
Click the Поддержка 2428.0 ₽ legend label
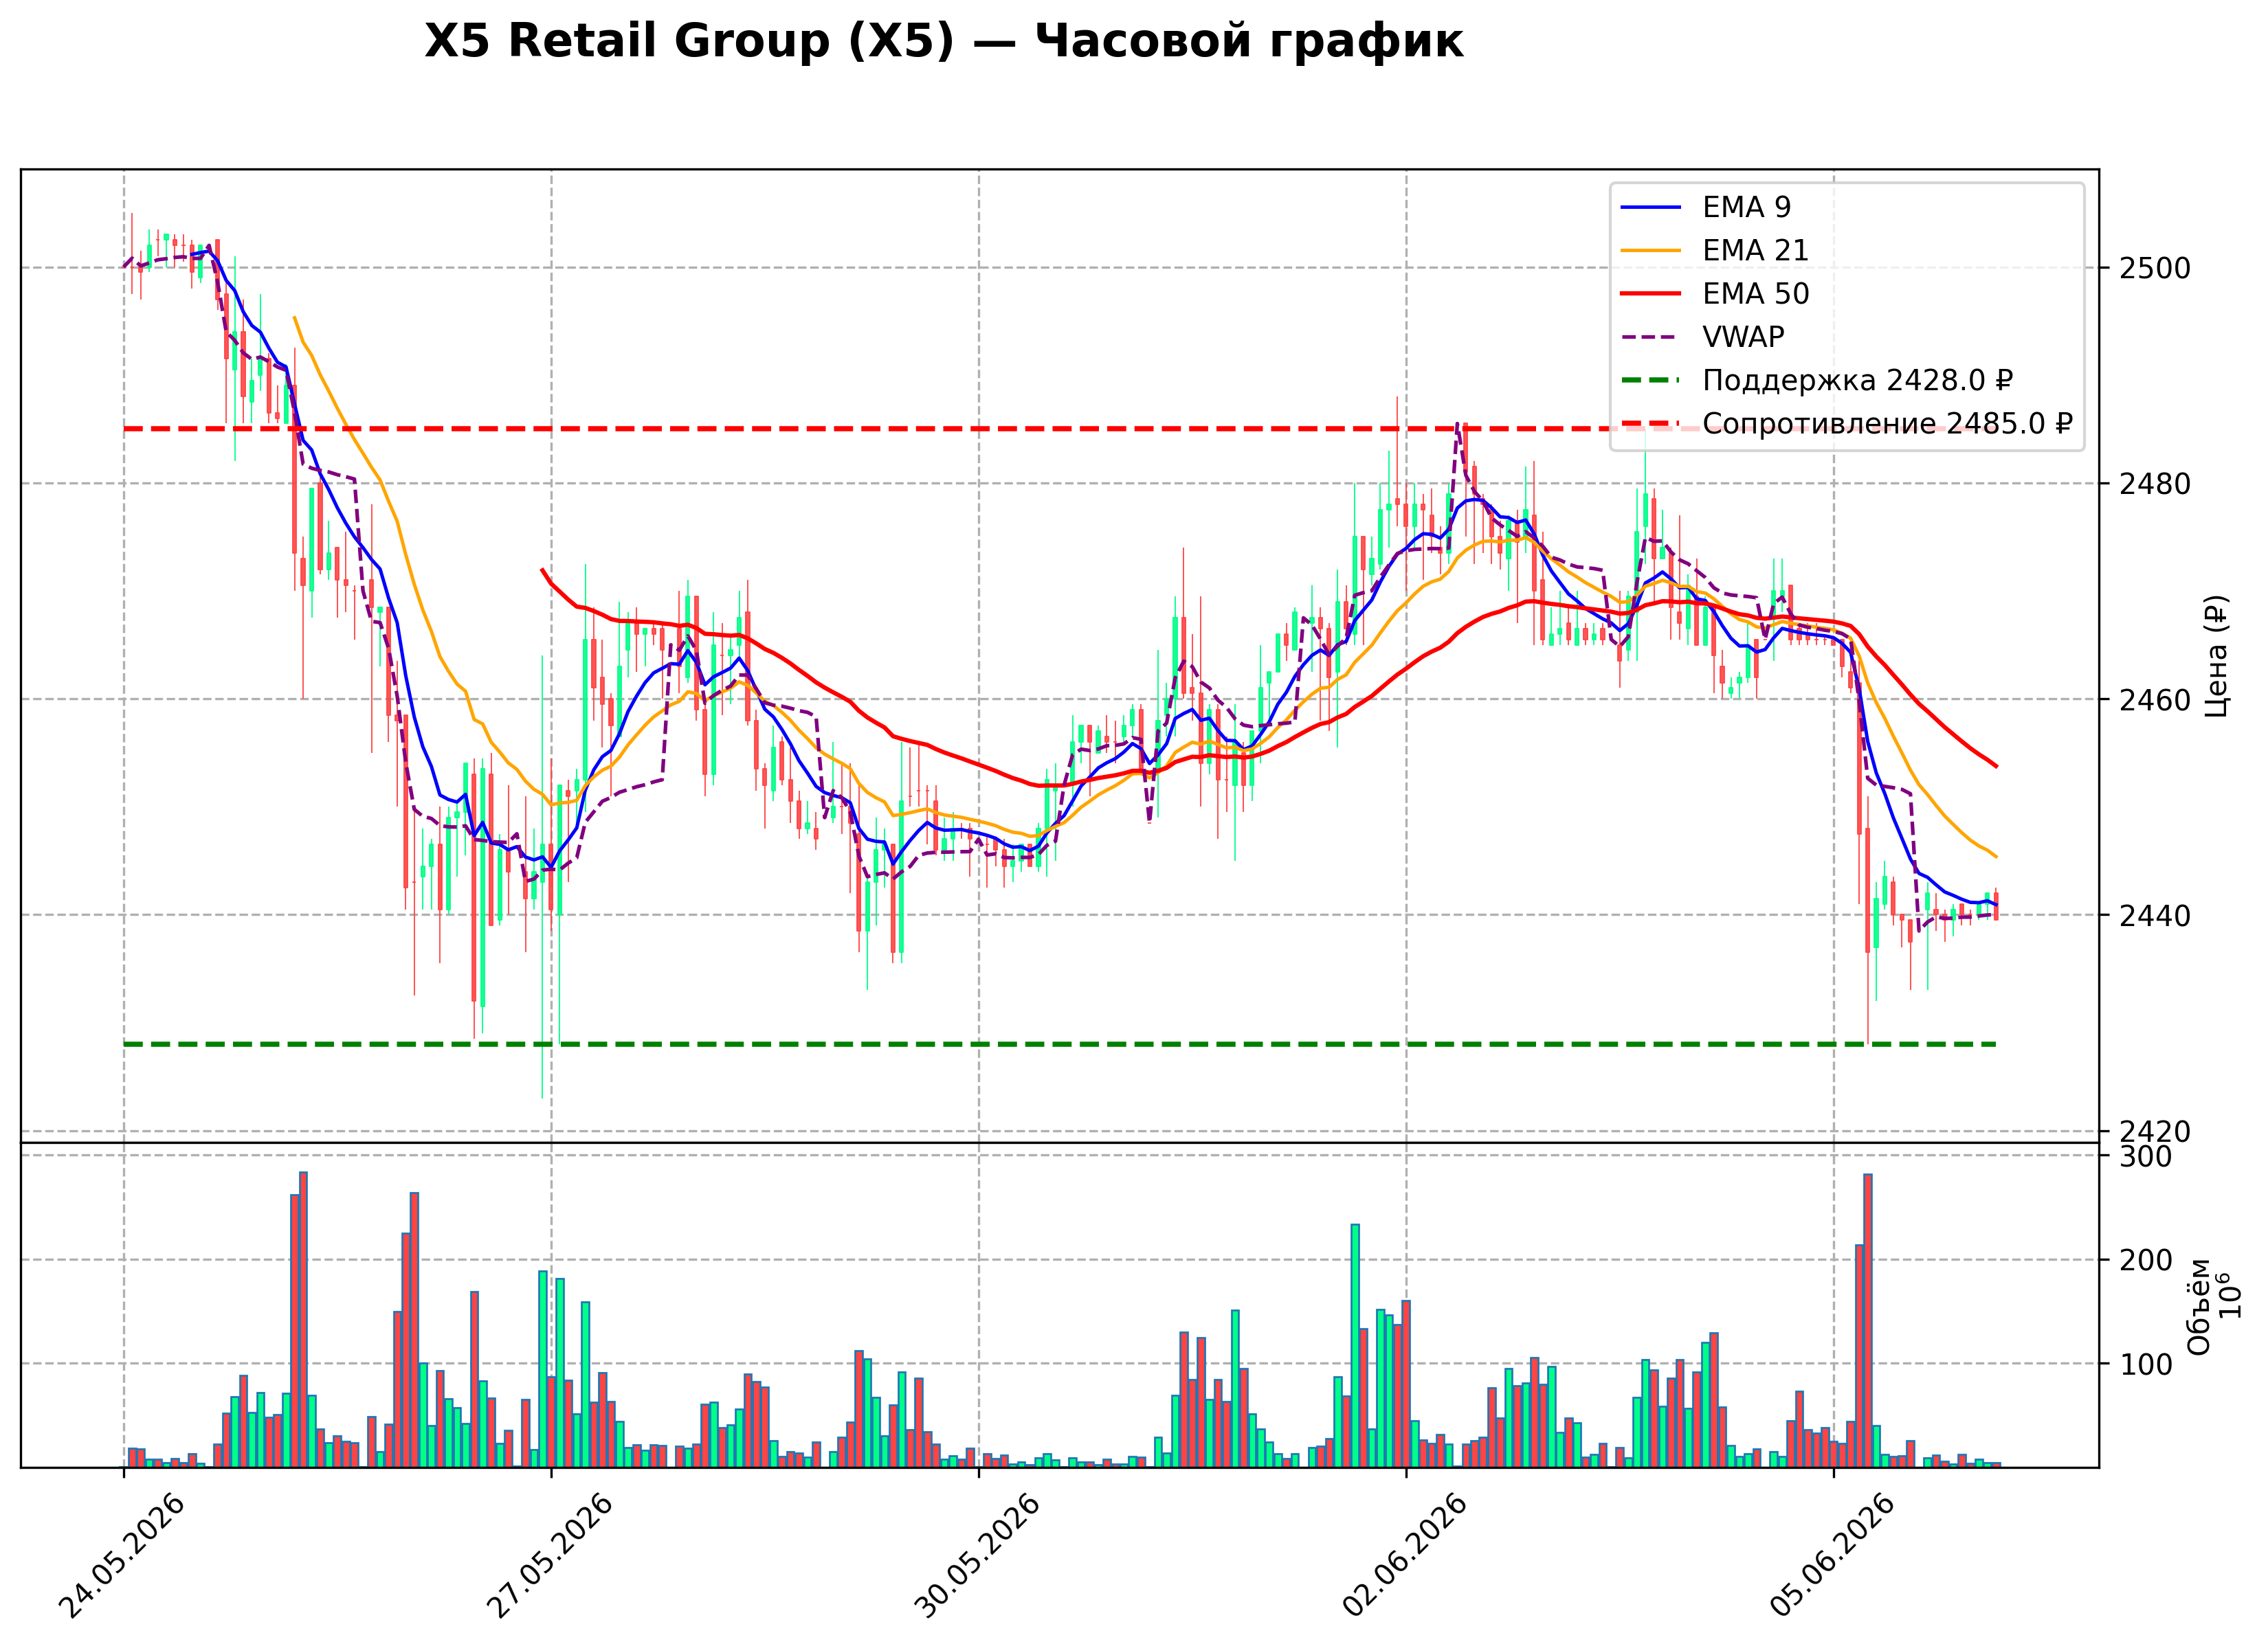(1858, 381)
